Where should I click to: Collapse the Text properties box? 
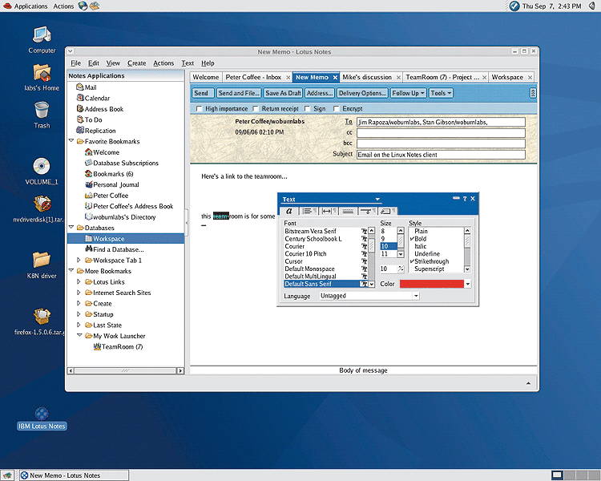456,198
